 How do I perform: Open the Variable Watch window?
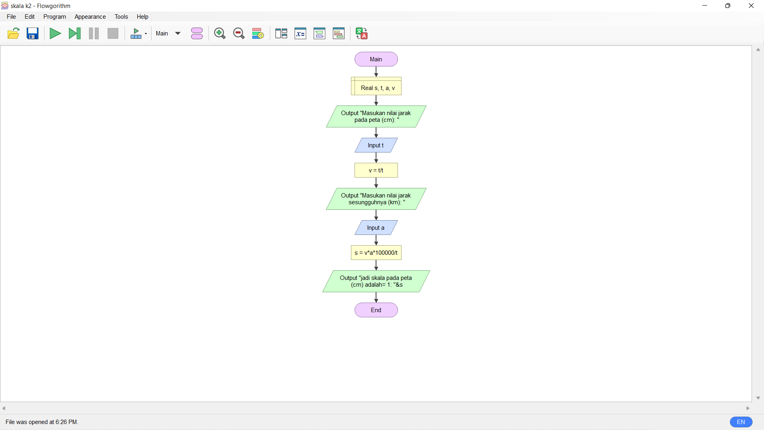tap(300, 33)
